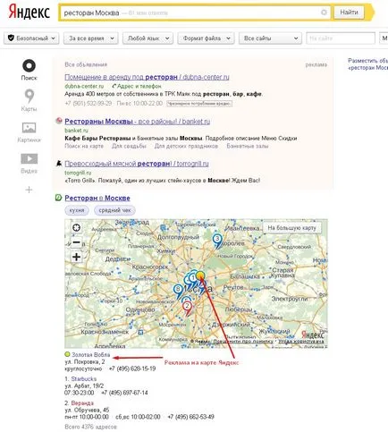This screenshot has height=432, width=388.
Task: Click the dubna-center.ru green URL
Action: coord(84,86)
